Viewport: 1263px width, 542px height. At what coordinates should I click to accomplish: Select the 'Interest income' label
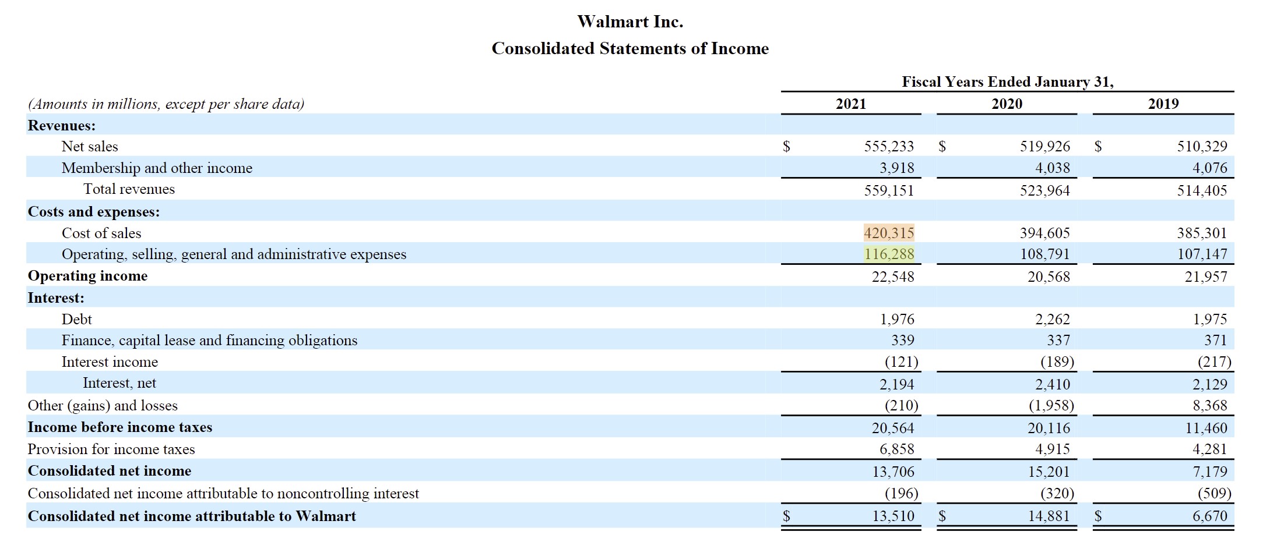point(110,362)
